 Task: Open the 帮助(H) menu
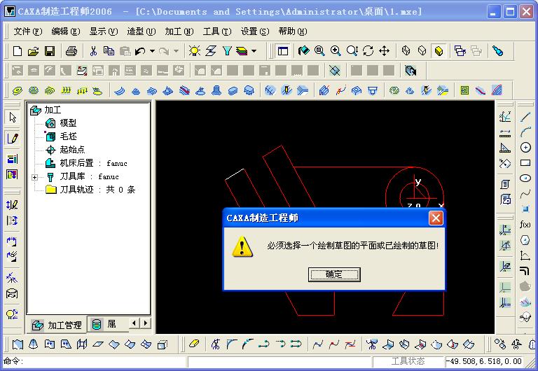pos(293,31)
